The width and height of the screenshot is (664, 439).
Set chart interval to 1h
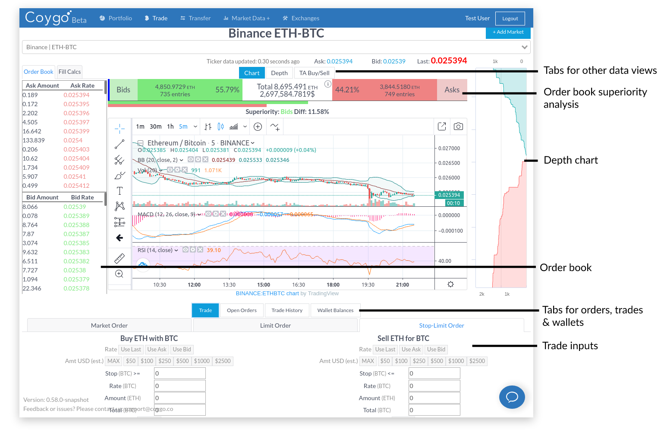pyautogui.click(x=170, y=126)
